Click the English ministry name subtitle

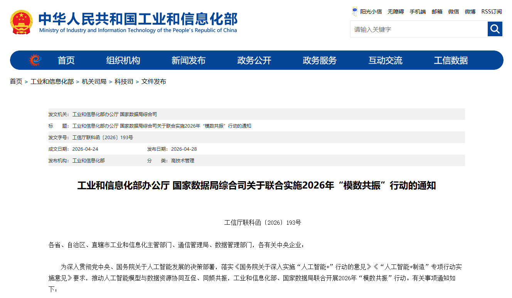(138, 30)
